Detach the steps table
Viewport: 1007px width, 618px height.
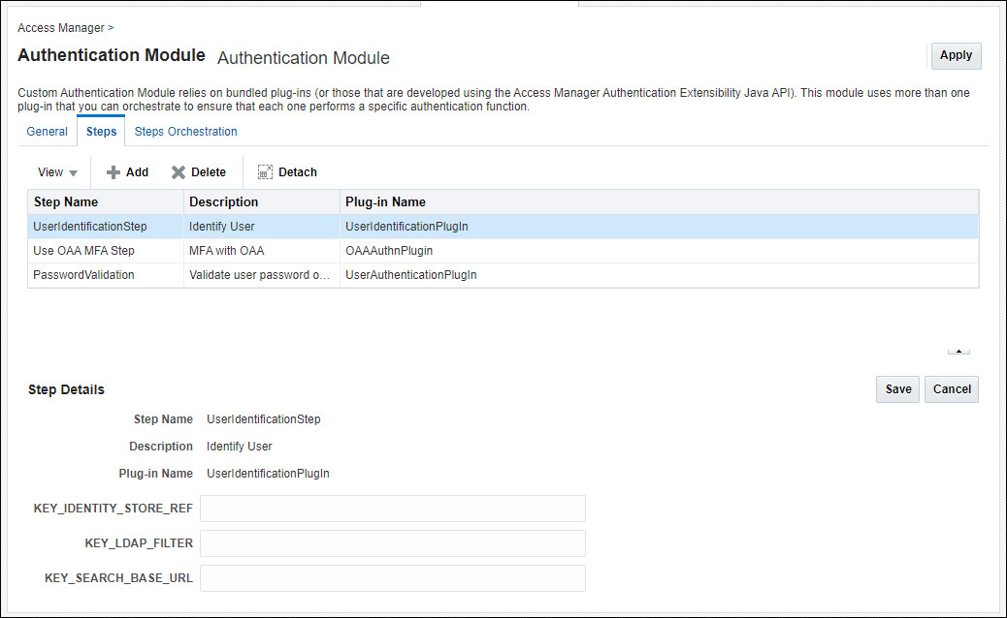286,171
